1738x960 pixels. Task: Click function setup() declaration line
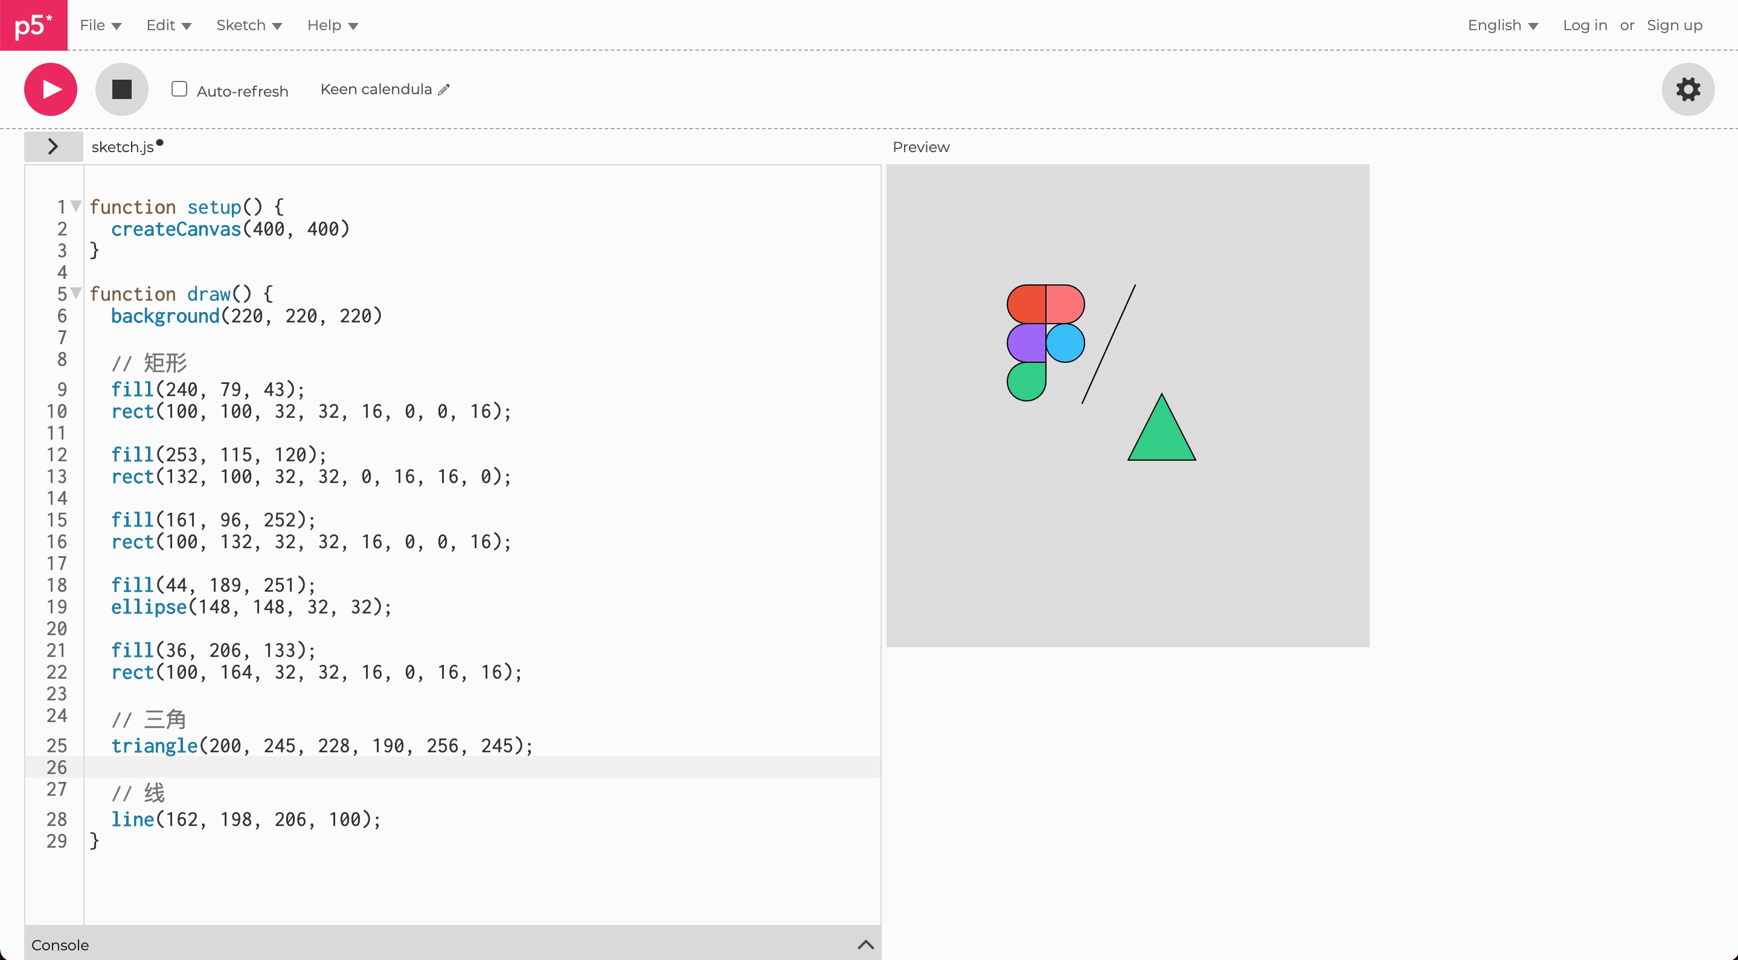point(187,206)
